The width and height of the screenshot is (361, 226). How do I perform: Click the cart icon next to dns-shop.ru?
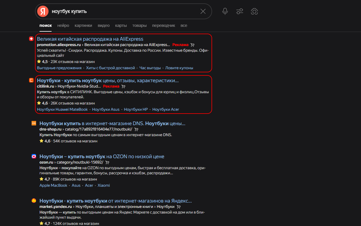pos(136,129)
